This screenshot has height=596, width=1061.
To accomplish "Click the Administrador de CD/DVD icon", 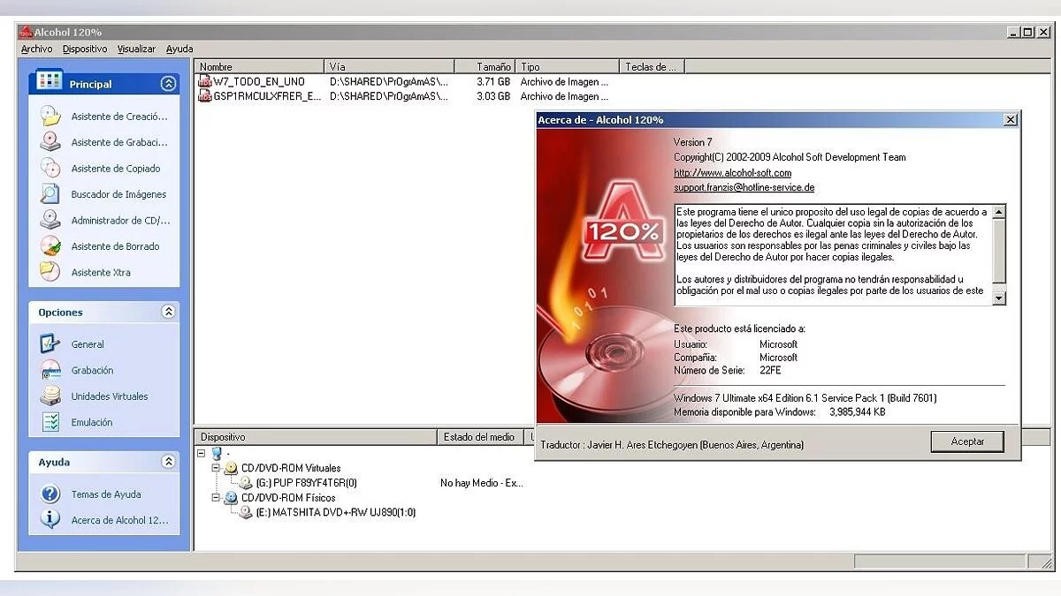I will (50, 220).
